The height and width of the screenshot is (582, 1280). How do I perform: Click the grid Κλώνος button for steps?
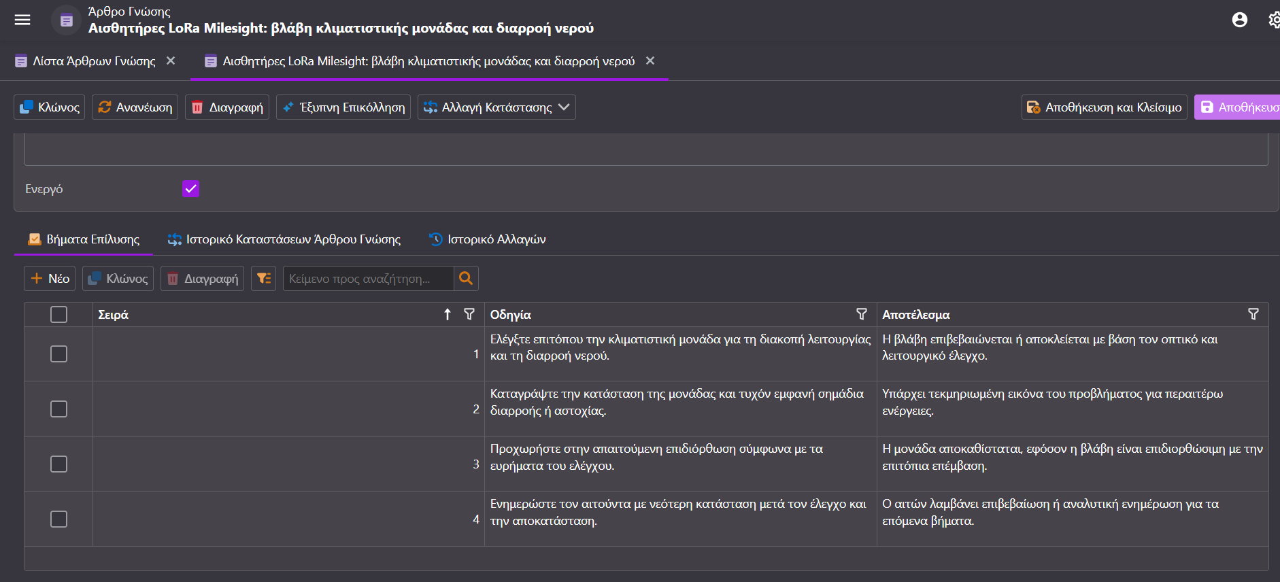tap(118, 278)
